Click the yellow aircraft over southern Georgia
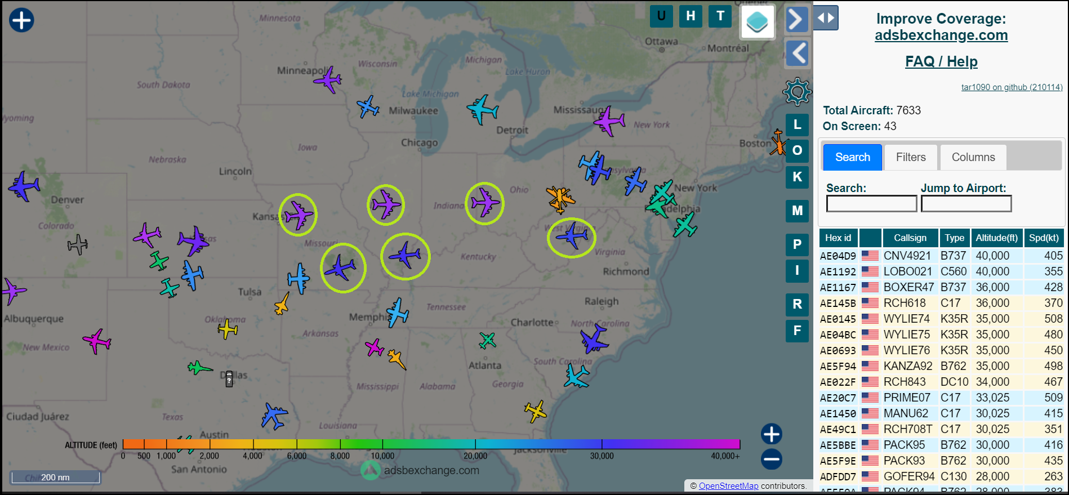Screen dimensions: 1069x495 pyautogui.click(x=536, y=411)
